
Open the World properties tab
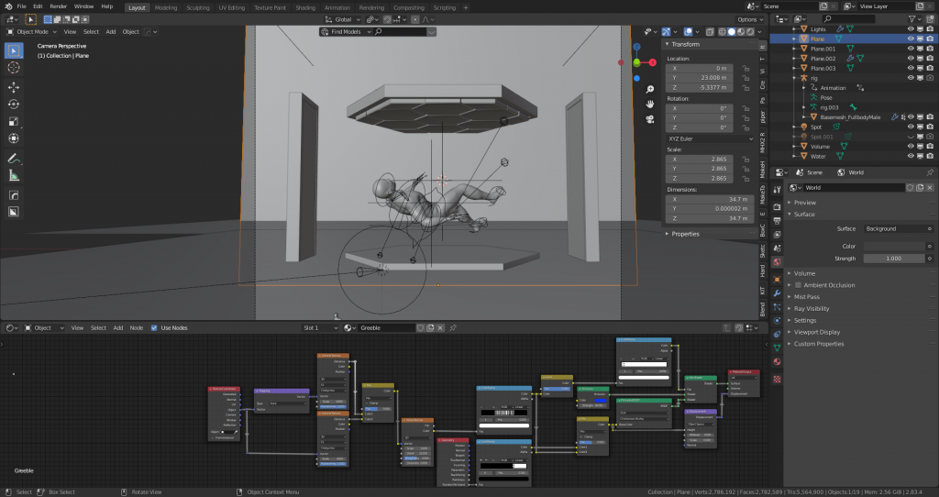click(x=778, y=261)
